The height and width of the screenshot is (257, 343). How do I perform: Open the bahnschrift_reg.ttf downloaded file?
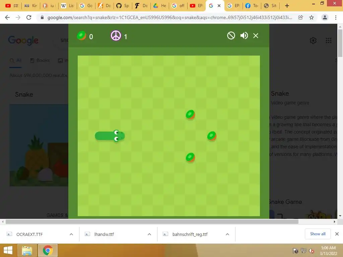click(x=190, y=234)
